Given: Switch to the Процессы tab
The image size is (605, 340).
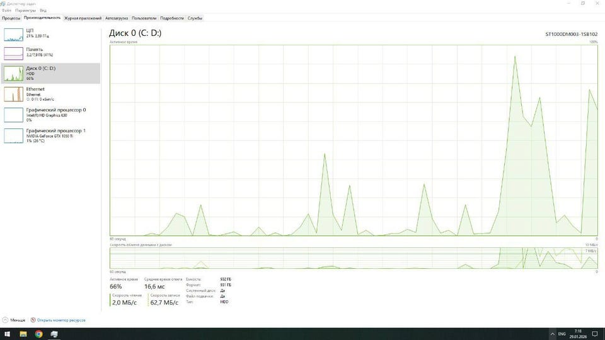Looking at the screenshot, I should pos(11,18).
